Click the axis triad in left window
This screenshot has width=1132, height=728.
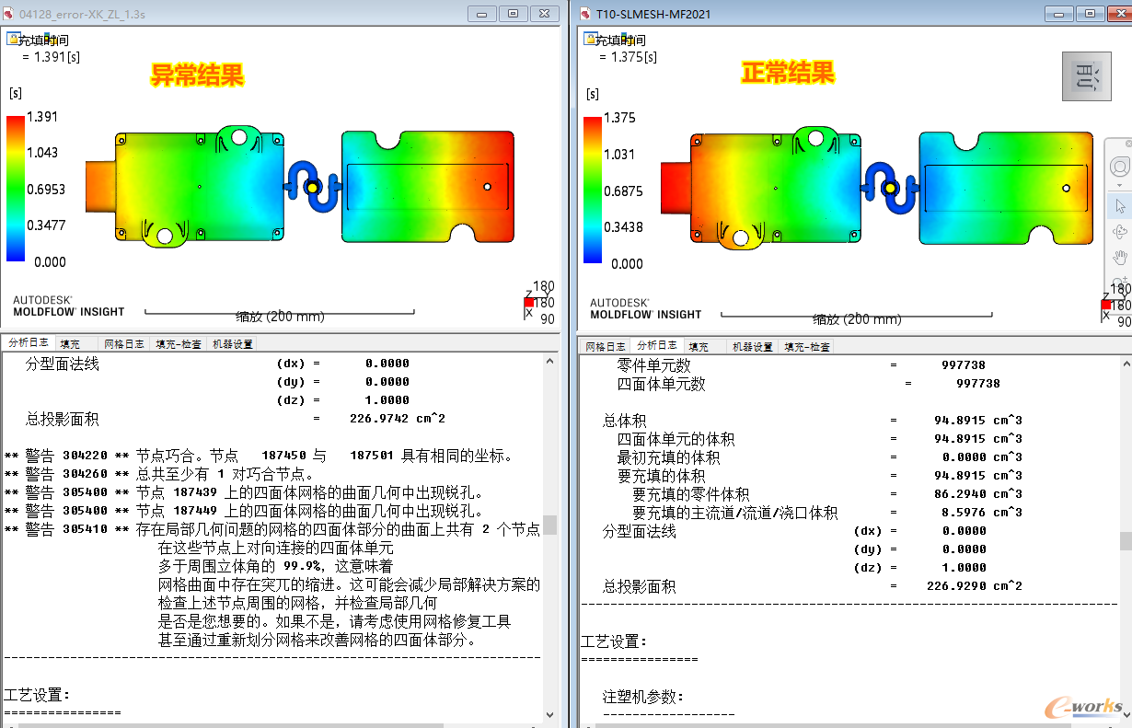coord(538,302)
